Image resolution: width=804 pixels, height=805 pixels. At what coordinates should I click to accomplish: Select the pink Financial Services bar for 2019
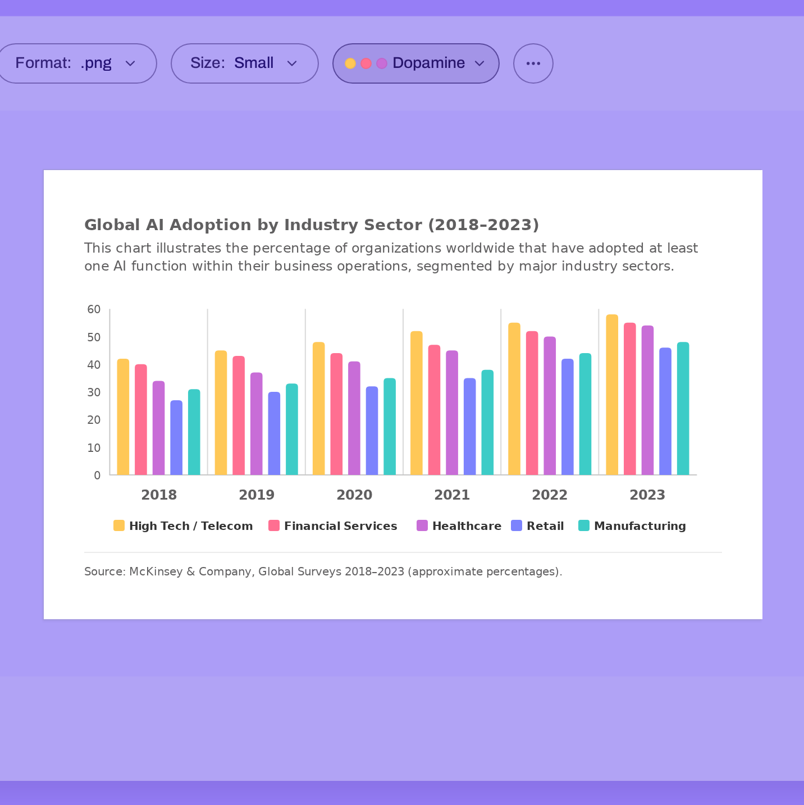point(239,415)
